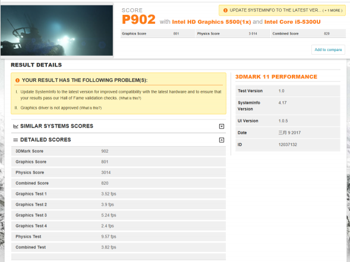The width and height of the screenshot is (350, 262).
Task: Click the Similar Systems Scores header
Action: (118, 126)
